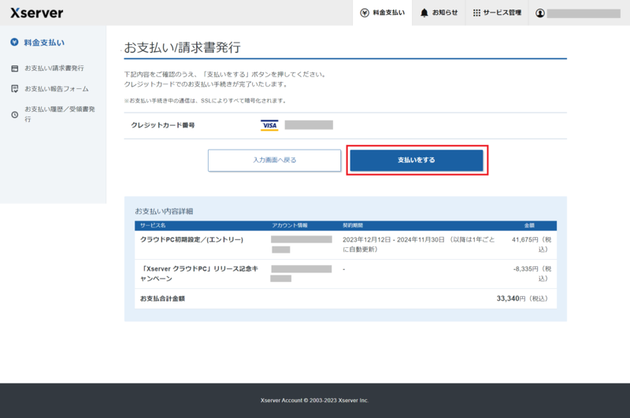
Task: Select お支払い報告フォーム text in sidebar
Action: [56, 89]
